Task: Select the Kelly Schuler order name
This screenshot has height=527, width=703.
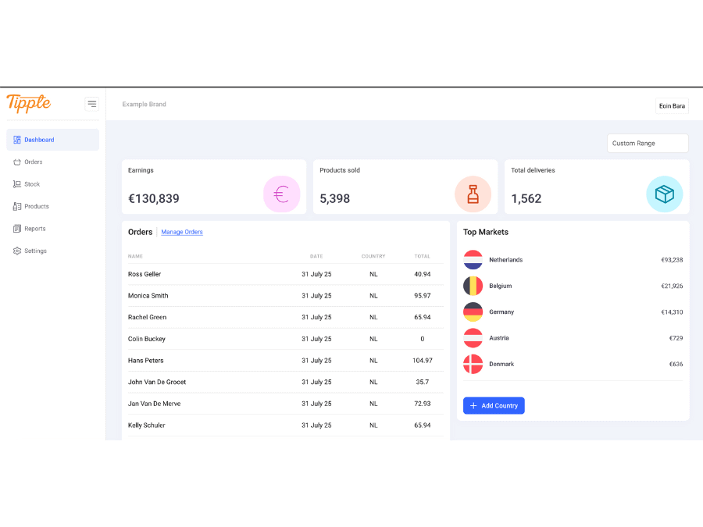Action: (x=147, y=426)
